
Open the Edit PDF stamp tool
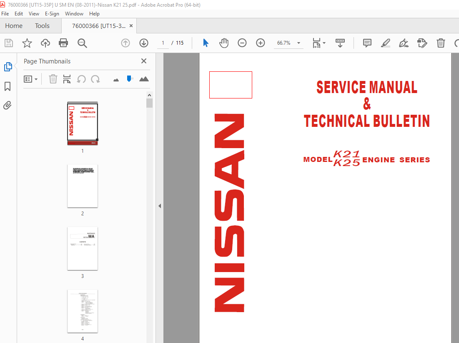(x=422, y=43)
